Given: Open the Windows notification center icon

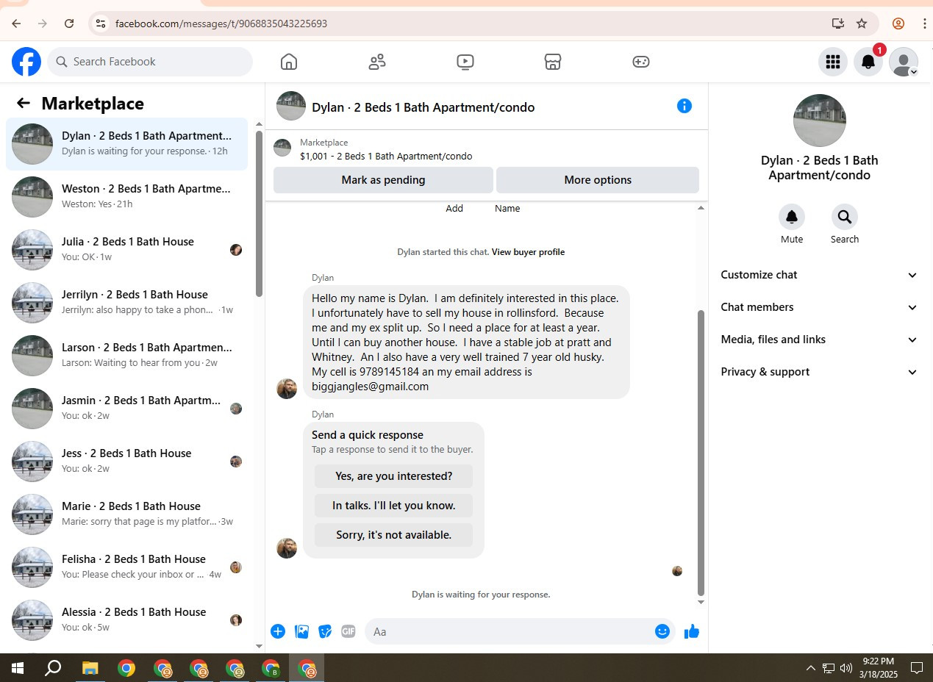Looking at the screenshot, I should click(x=917, y=668).
